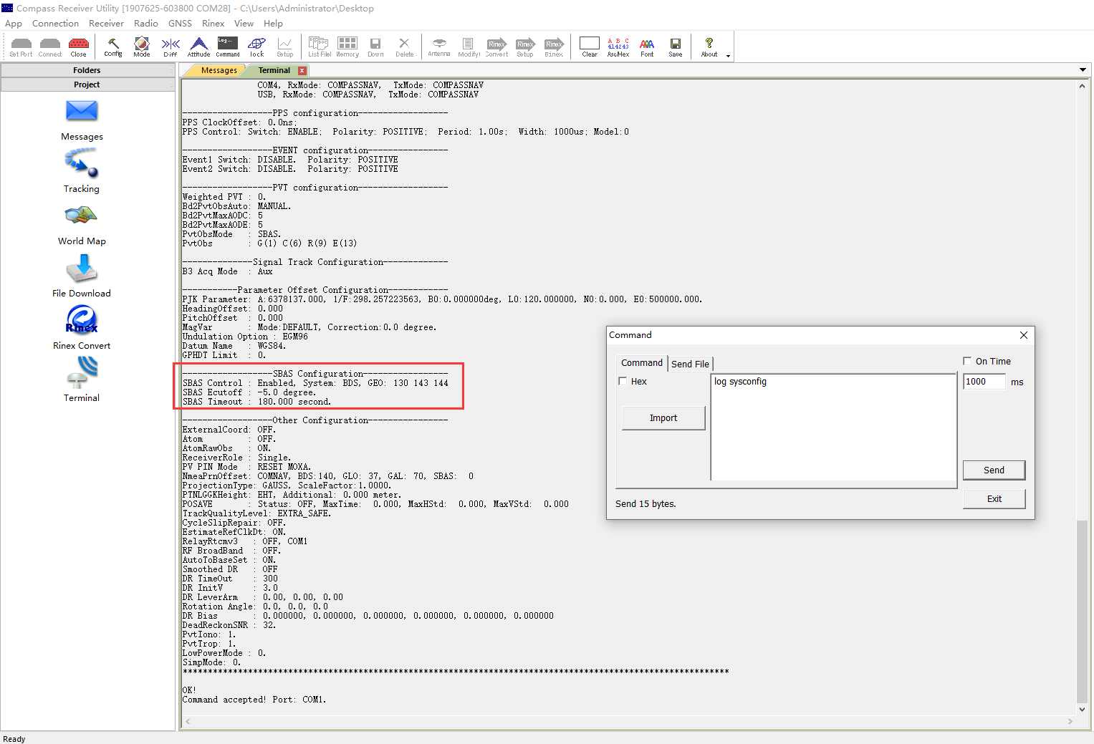Click the Delete X toolbar icon
Image resolution: width=1094 pixels, height=744 pixels.
coord(404,47)
